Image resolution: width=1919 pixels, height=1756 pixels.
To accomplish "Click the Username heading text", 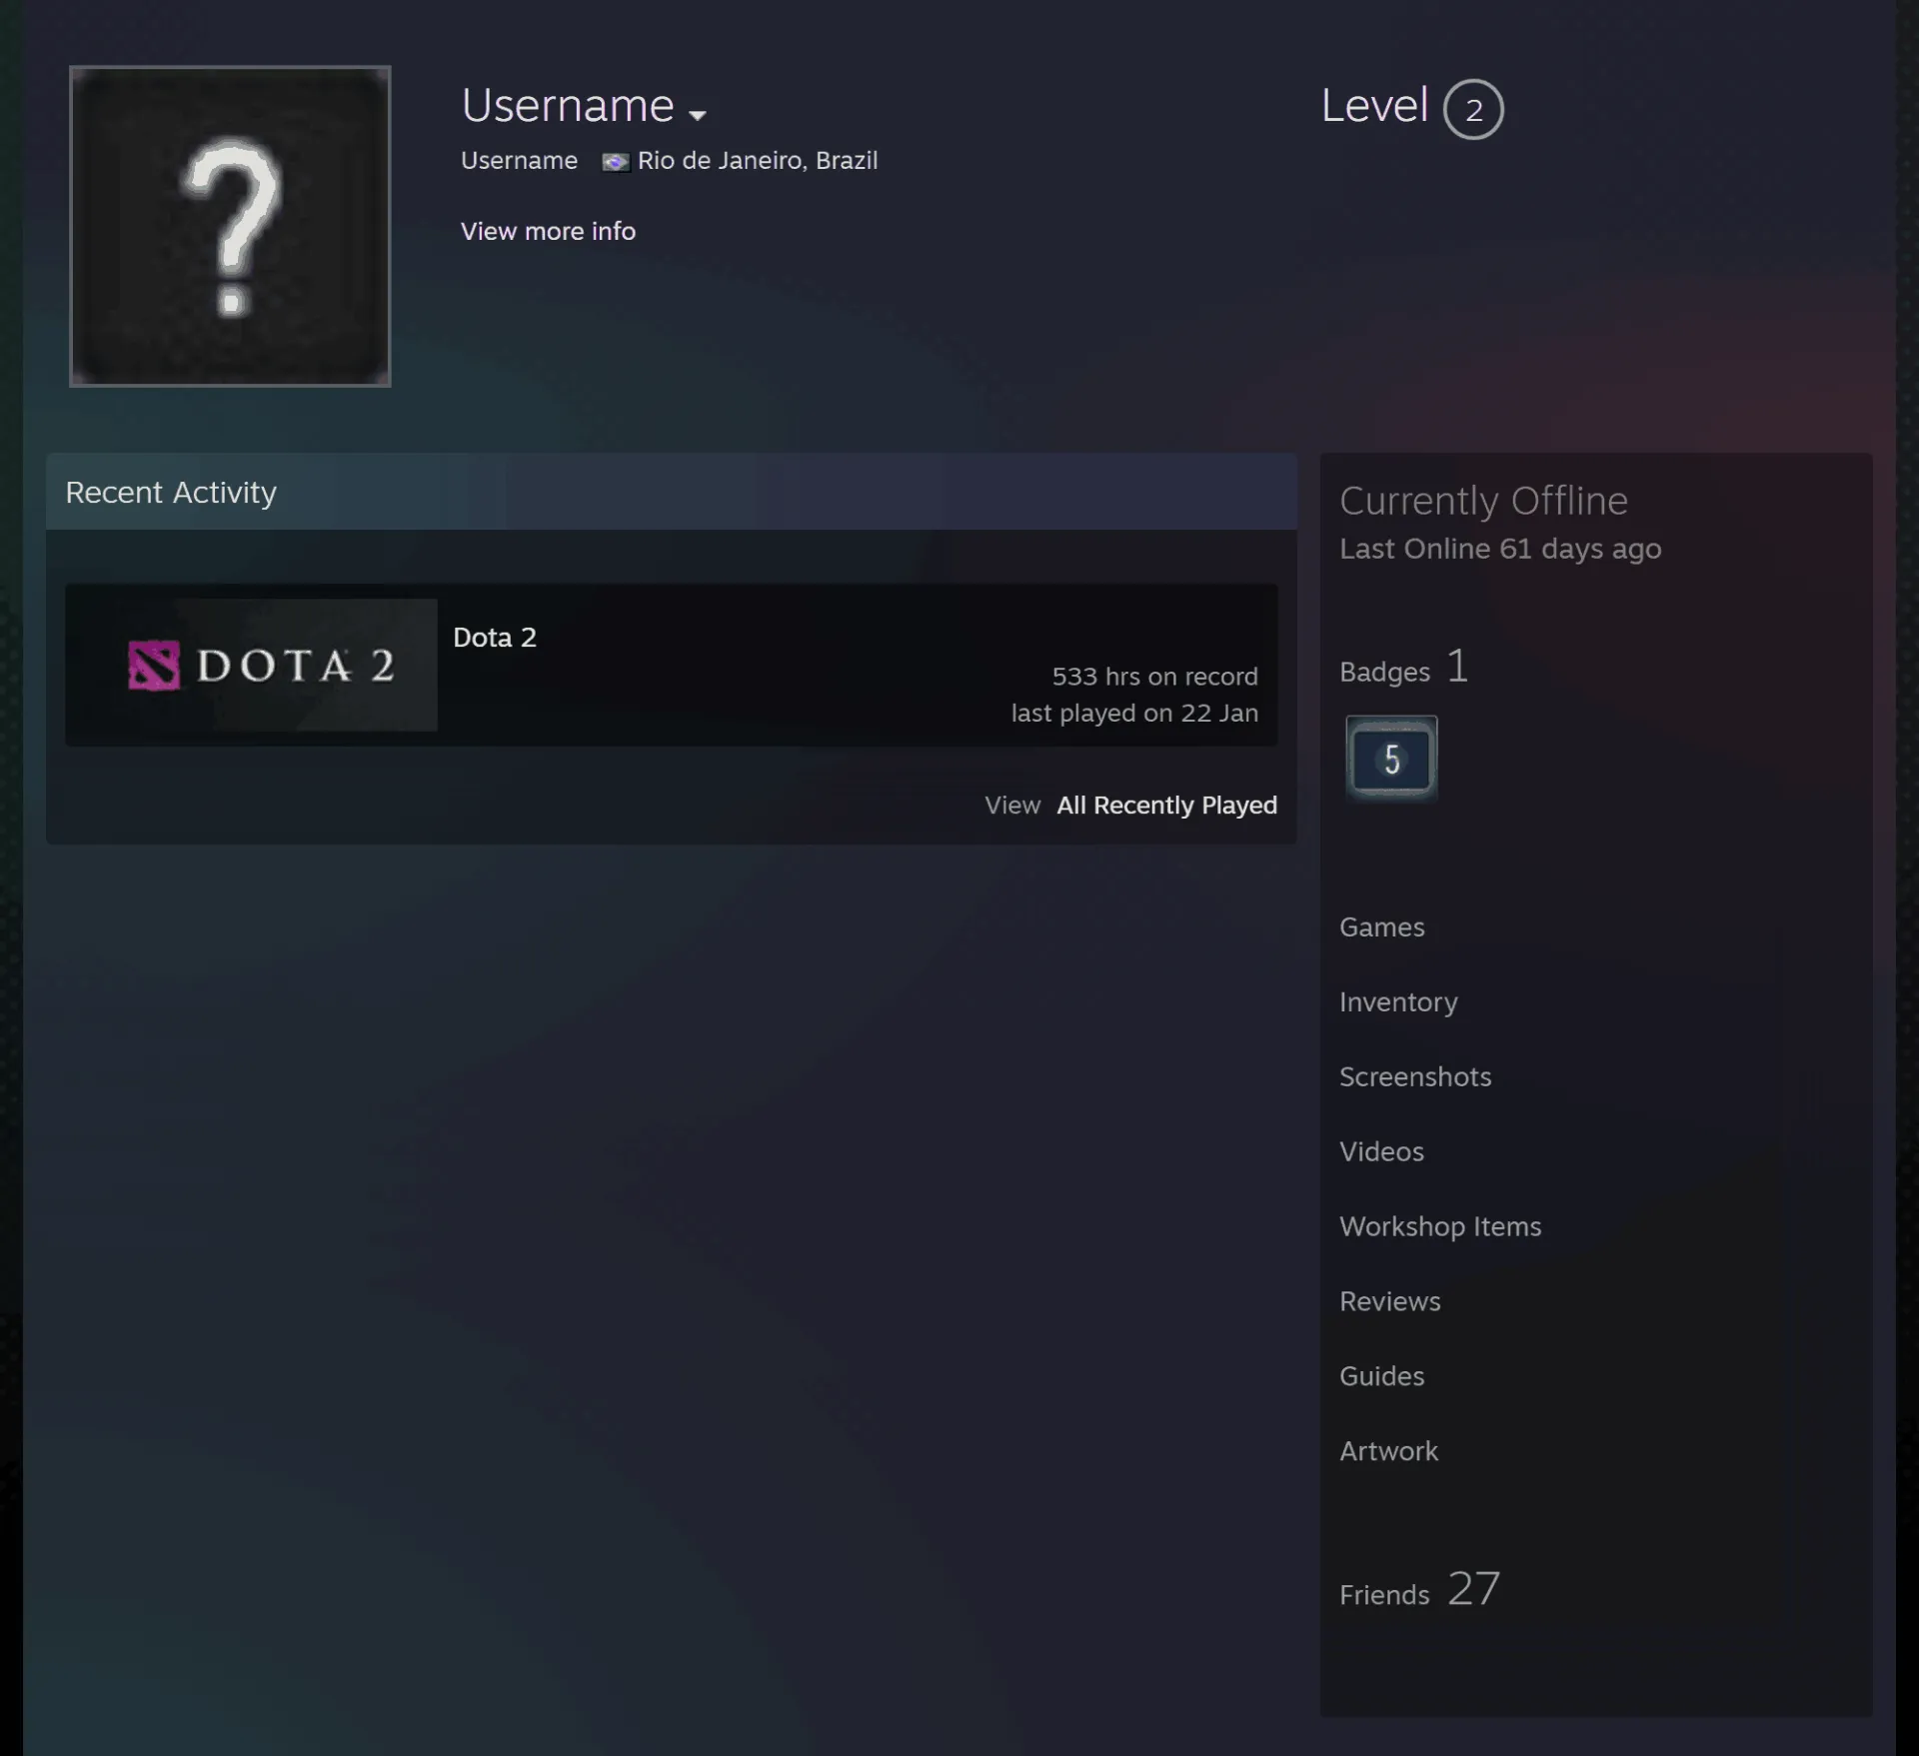I will coord(568,106).
